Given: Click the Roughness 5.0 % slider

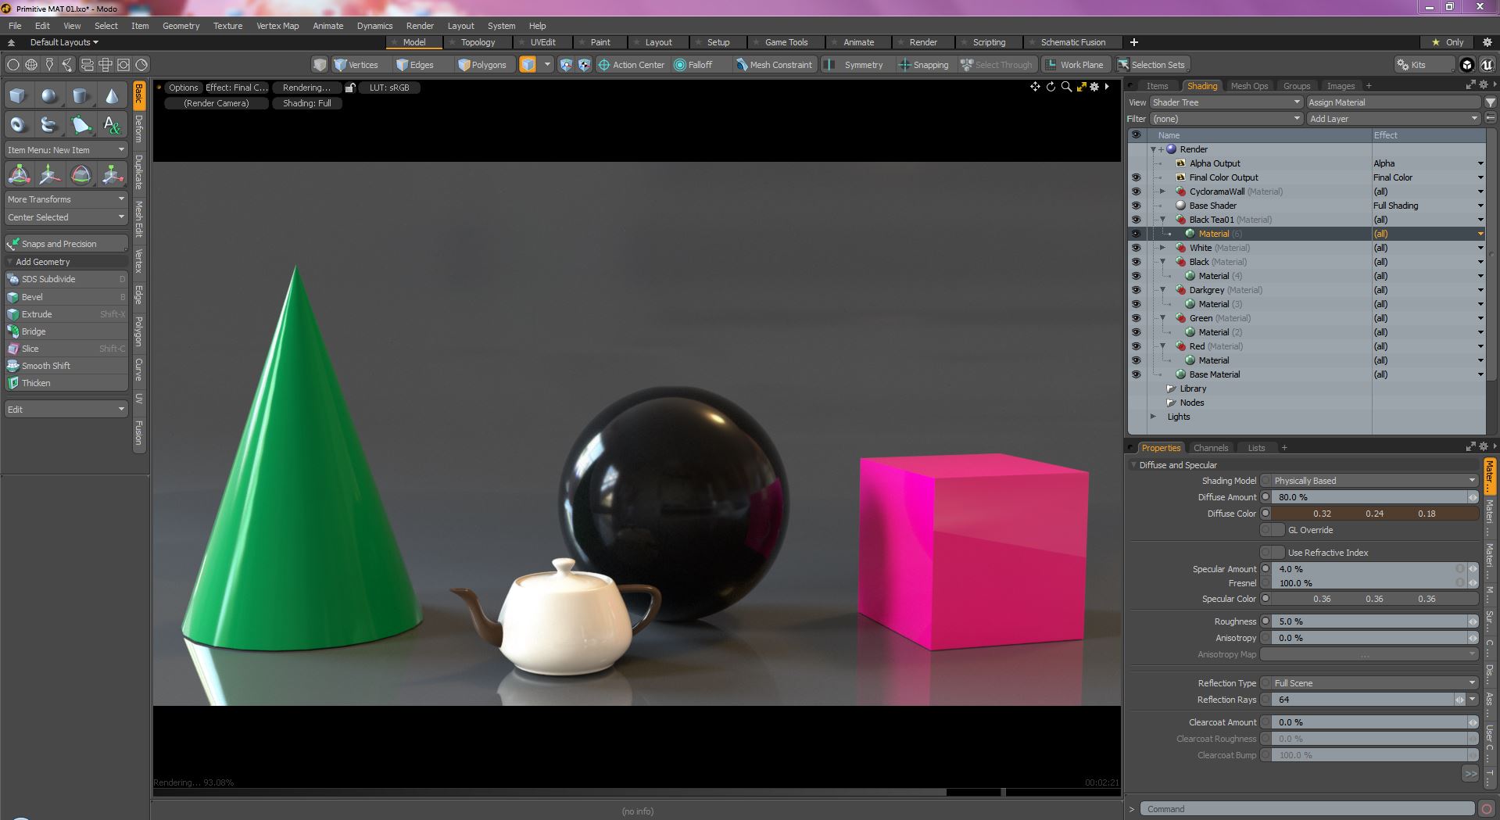Looking at the screenshot, I should 1369,621.
